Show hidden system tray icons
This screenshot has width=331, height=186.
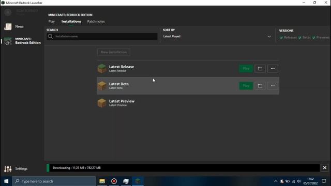(x=276, y=181)
